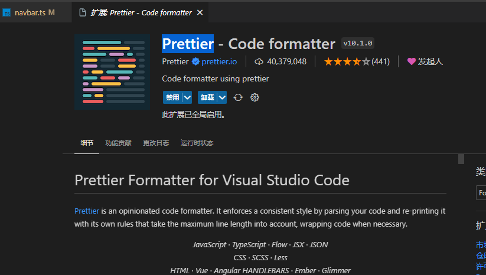Select the 细节 (Details) tab
Image resolution: width=486 pixels, height=275 pixels.
(87, 143)
